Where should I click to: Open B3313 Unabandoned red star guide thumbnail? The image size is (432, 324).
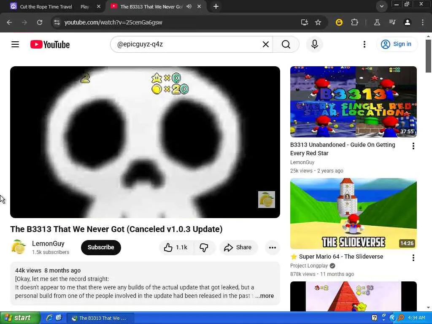coord(353,102)
